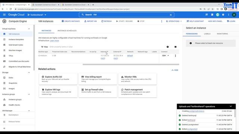Screen dimensions: 239x134
Task: Open the default network link
Action: point(130,55)
